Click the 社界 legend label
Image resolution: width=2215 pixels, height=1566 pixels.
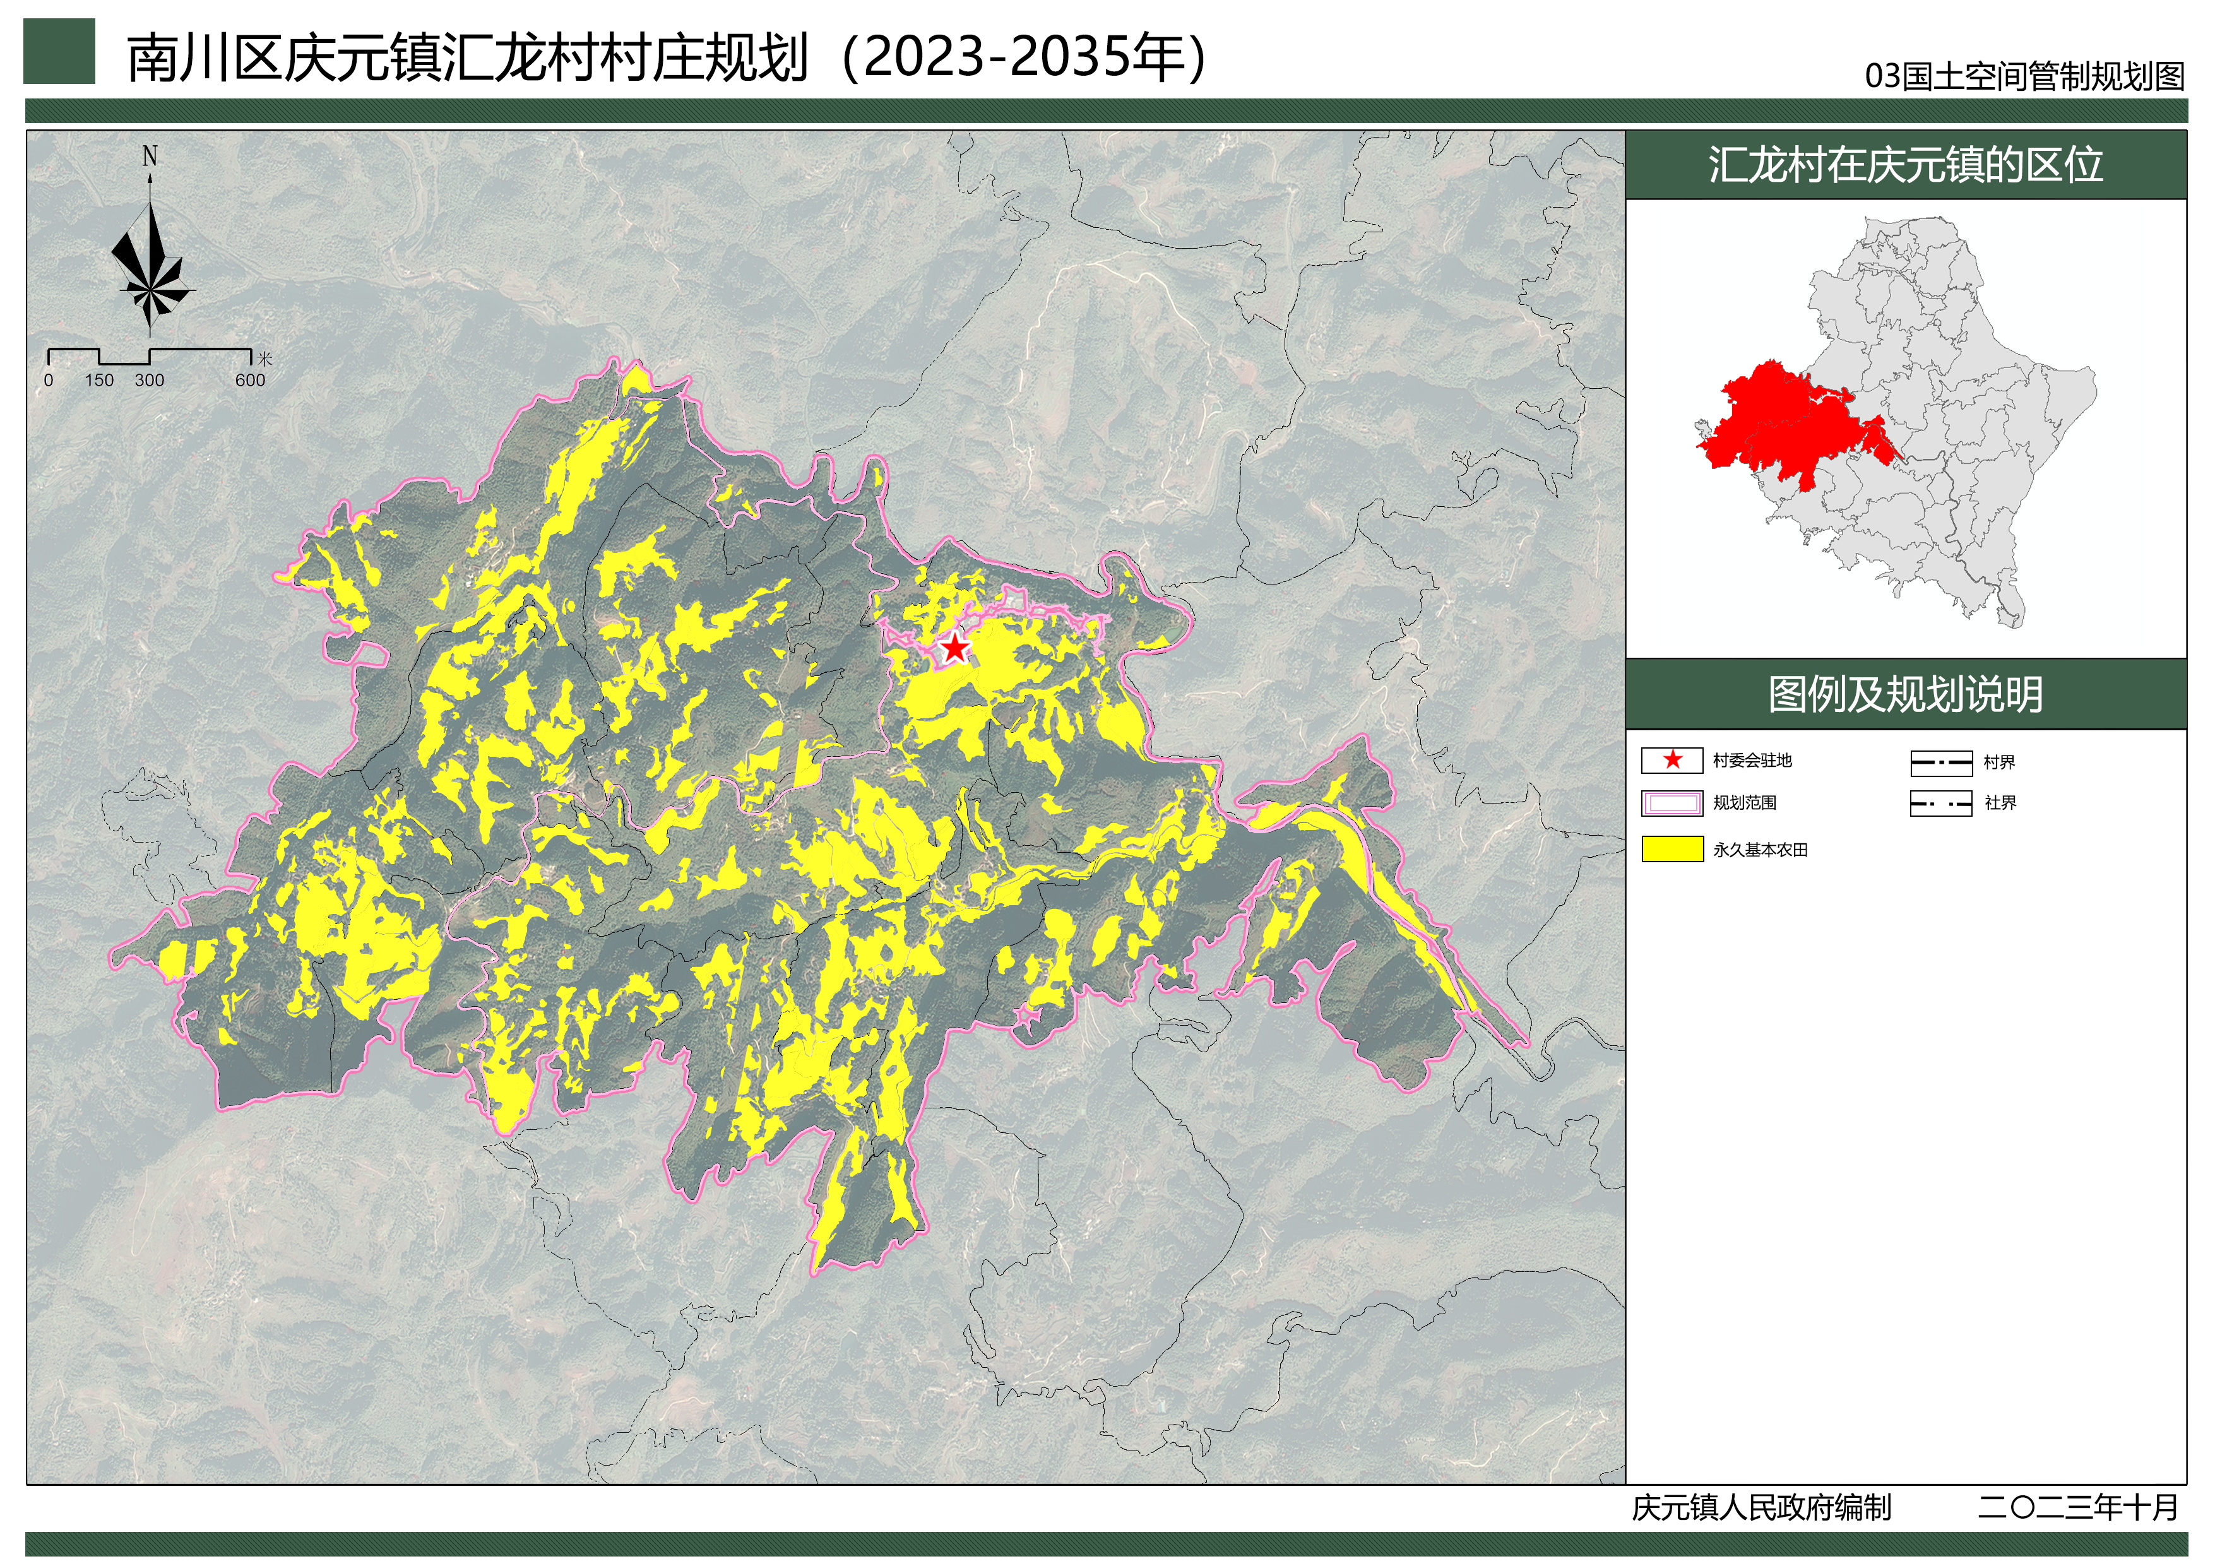[x=2000, y=803]
